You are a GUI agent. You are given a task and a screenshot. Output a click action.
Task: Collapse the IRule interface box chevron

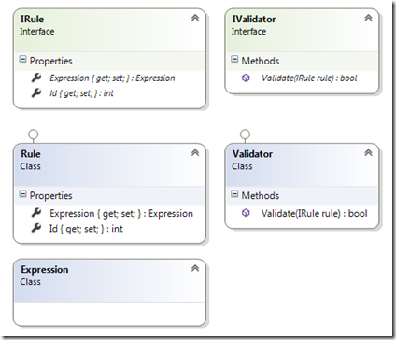(x=195, y=18)
